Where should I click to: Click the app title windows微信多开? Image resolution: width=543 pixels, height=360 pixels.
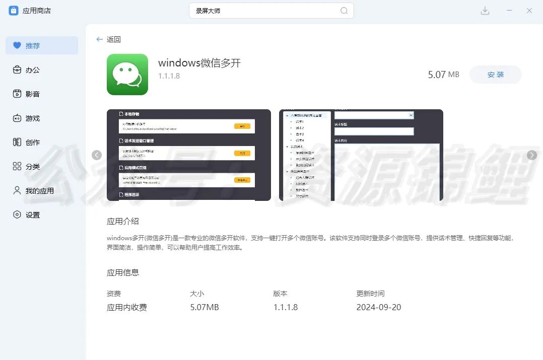199,63
